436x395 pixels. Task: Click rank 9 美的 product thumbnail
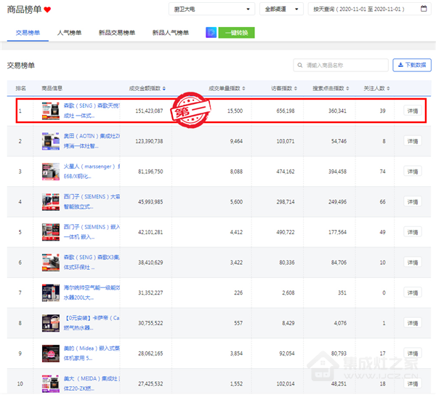click(51, 354)
